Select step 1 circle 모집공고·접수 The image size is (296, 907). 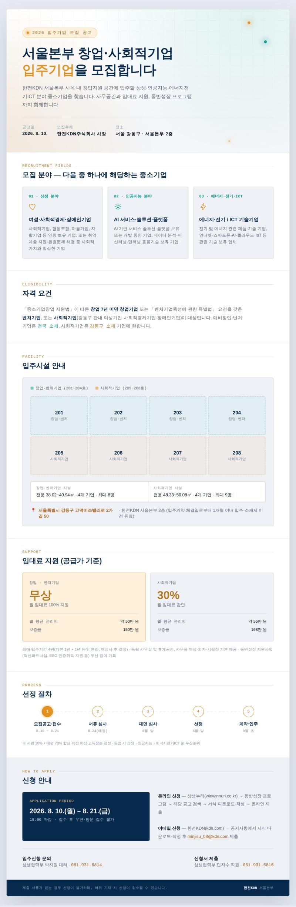[47, 711]
